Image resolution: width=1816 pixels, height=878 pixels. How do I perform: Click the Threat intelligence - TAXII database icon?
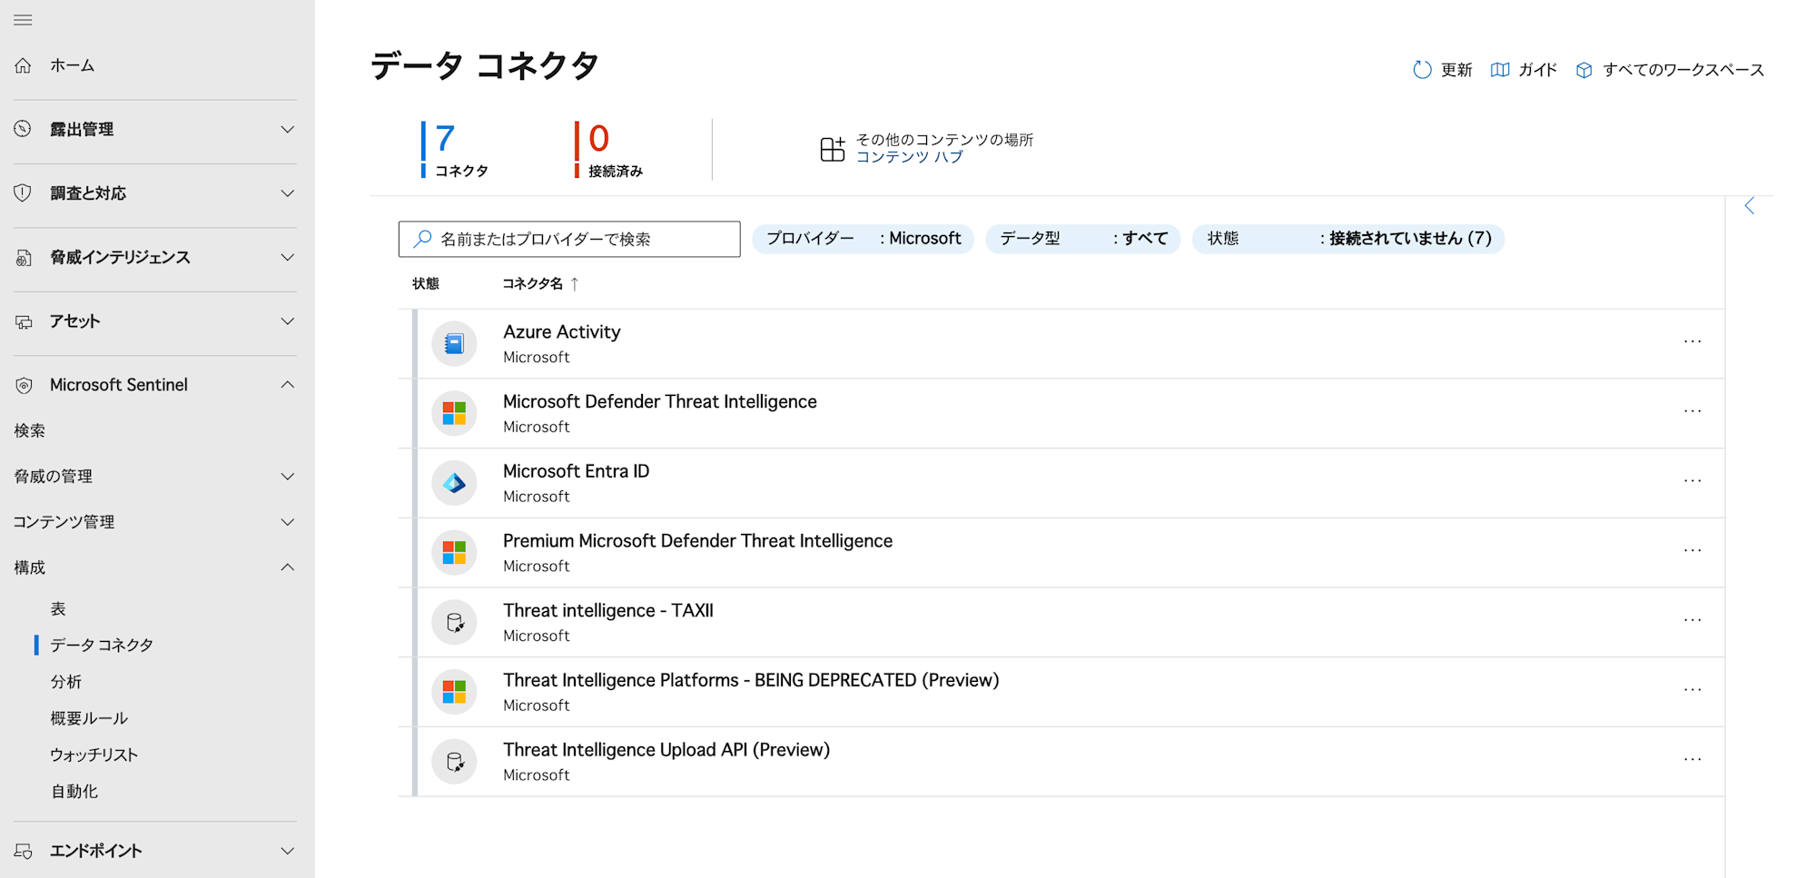pos(454,623)
